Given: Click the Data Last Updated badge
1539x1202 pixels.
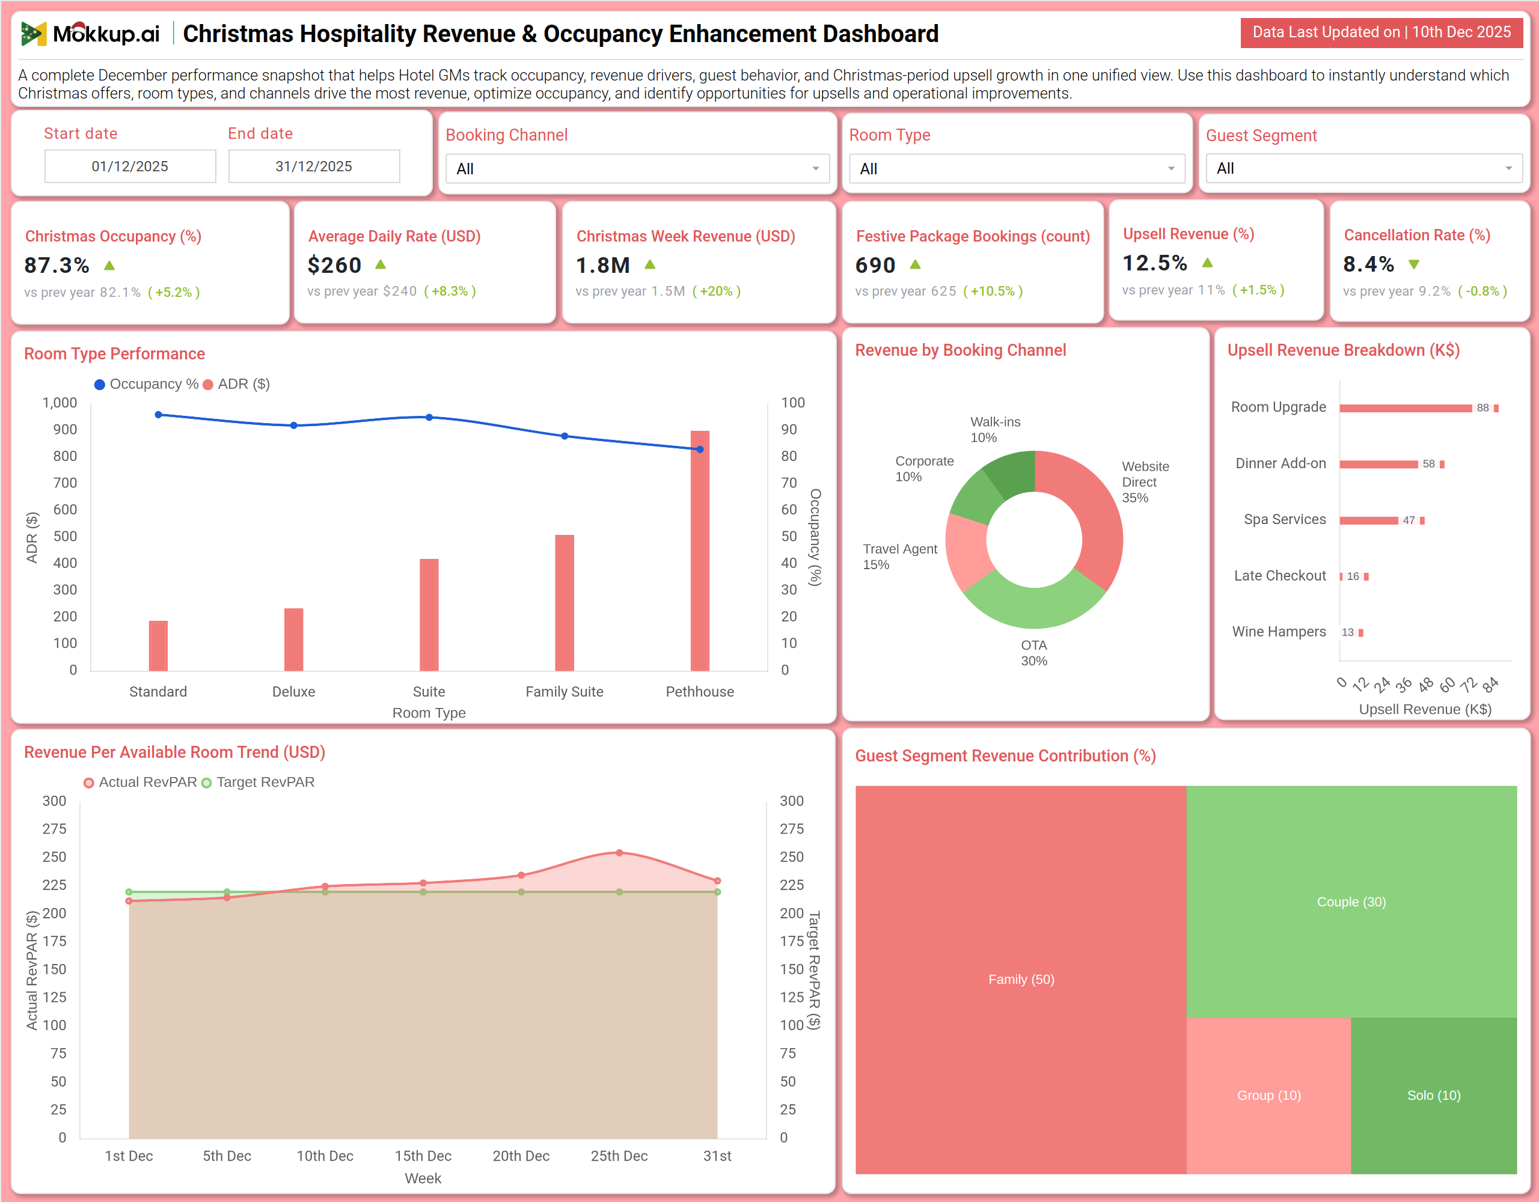Looking at the screenshot, I should tap(1381, 32).
